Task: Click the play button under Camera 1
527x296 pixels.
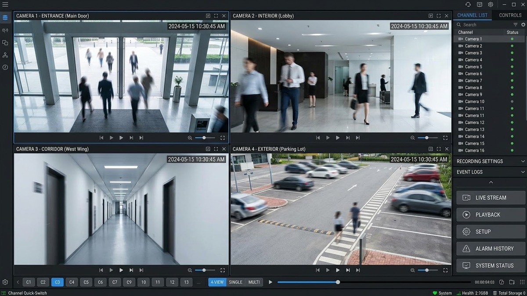Action: (x=121, y=138)
